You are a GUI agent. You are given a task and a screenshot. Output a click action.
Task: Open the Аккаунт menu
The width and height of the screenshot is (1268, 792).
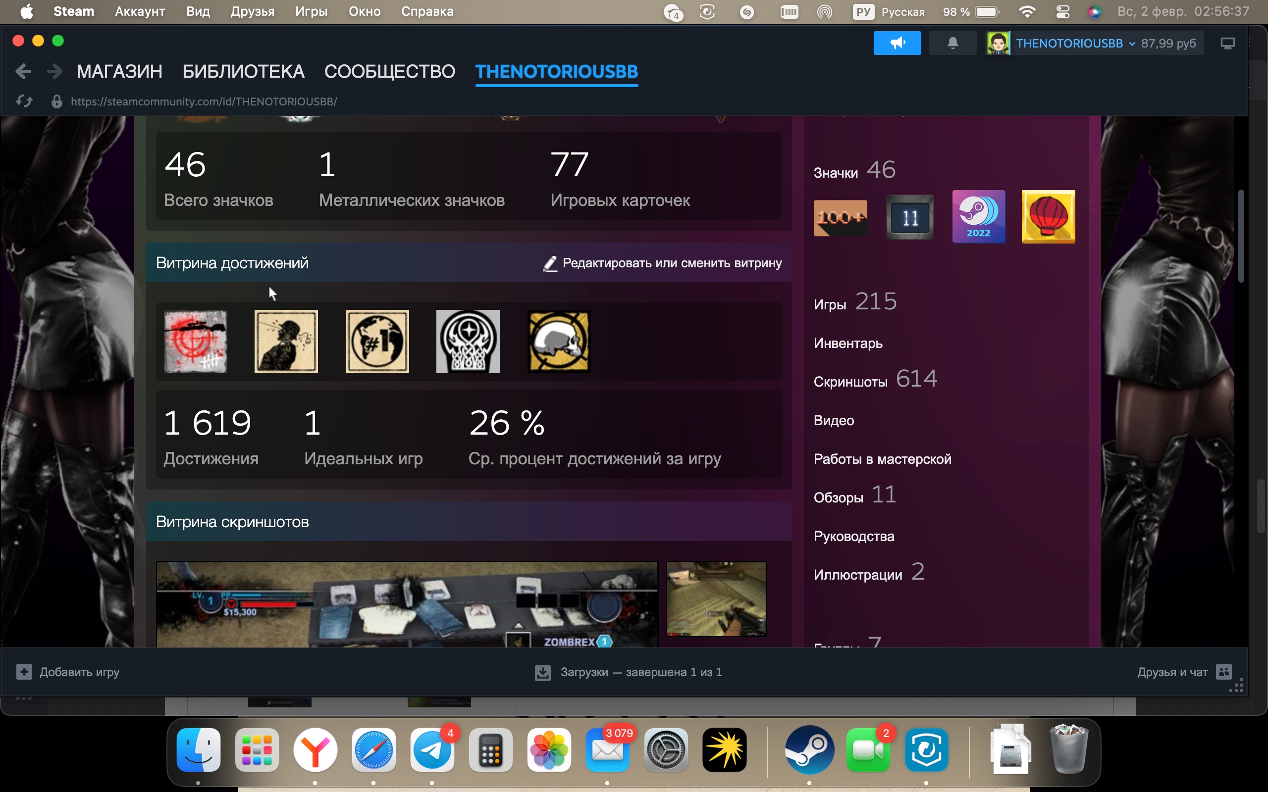click(x=140, y=11)
